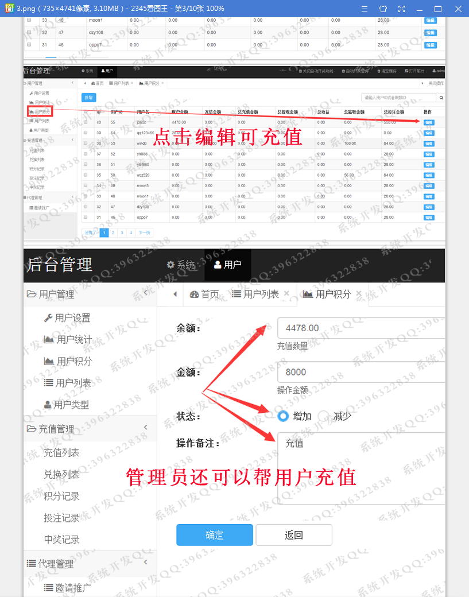Click 用户 person item in small page header
469x597 pixels.
tap(107, 71)
